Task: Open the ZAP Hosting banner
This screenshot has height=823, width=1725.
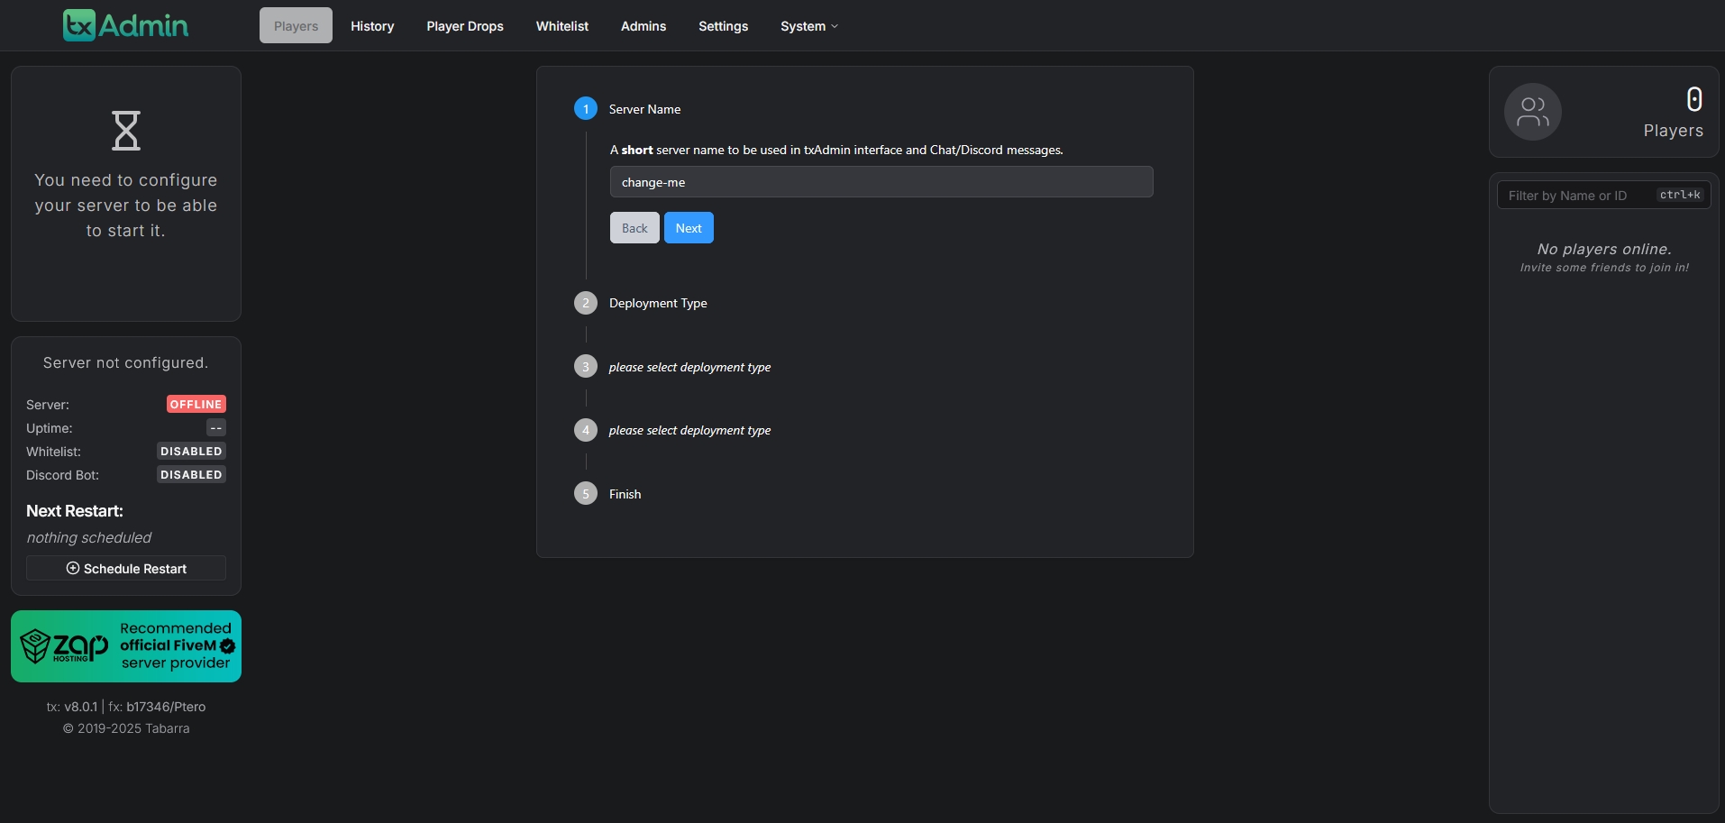Action: point(126,646)
